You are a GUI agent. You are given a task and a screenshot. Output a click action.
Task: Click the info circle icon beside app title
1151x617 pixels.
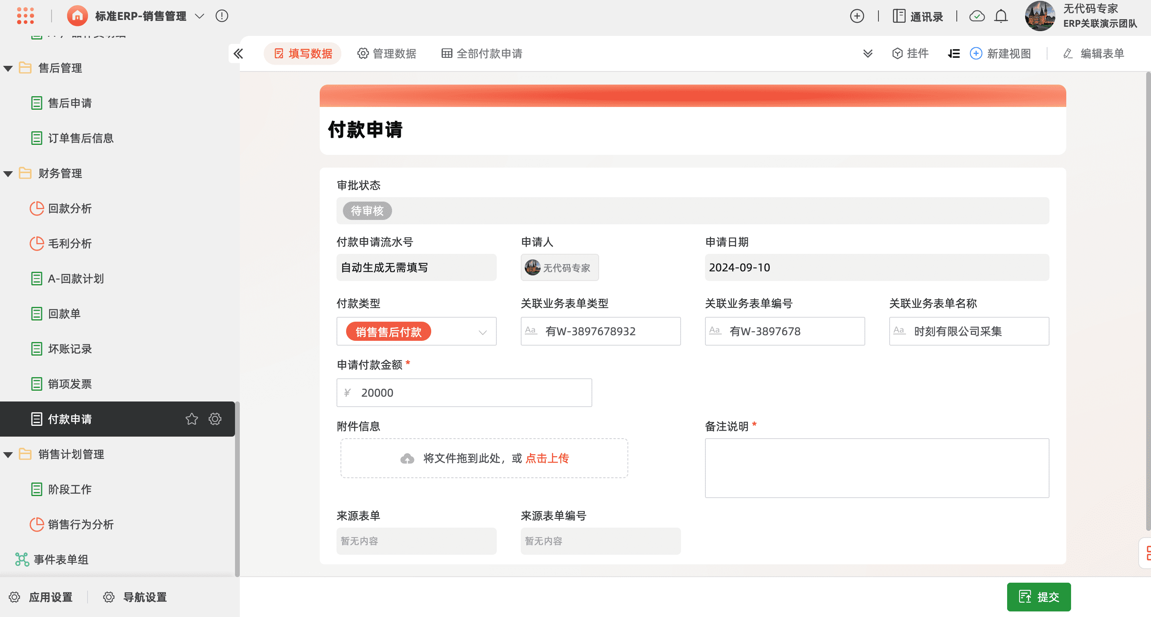coord(222,16)
